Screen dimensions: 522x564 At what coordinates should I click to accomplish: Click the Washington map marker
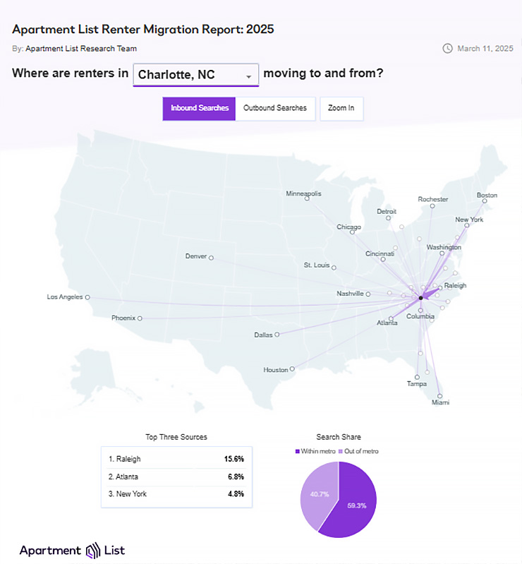tap(442, 253)
